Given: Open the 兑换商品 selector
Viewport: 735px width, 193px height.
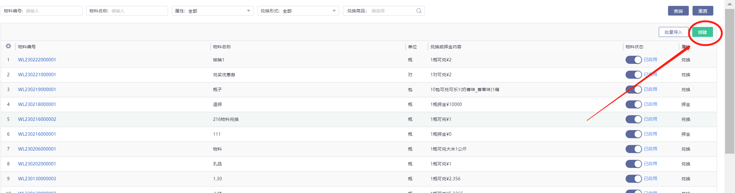Looking at the screenshot, I should pyautogui.click(x=392, y=11).
